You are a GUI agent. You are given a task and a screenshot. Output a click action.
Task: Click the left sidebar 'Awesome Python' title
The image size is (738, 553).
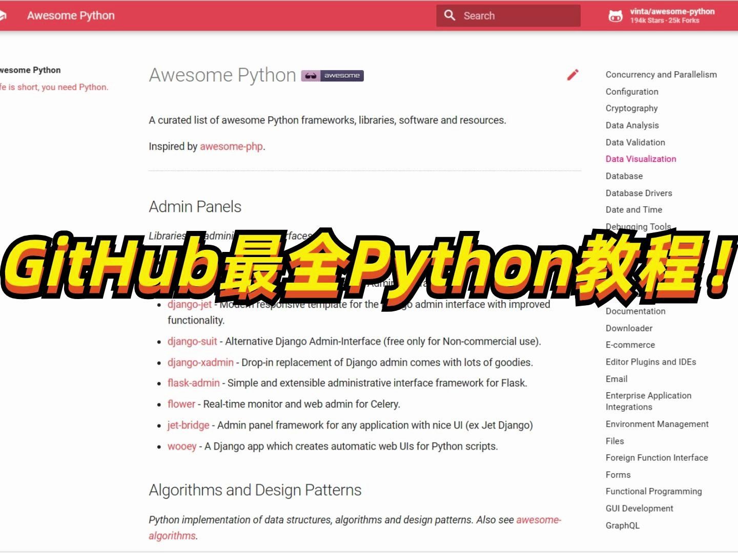coord(30,70)
